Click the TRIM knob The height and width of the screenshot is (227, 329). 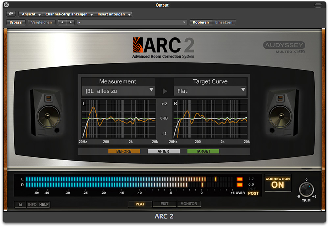click(306, 190)
